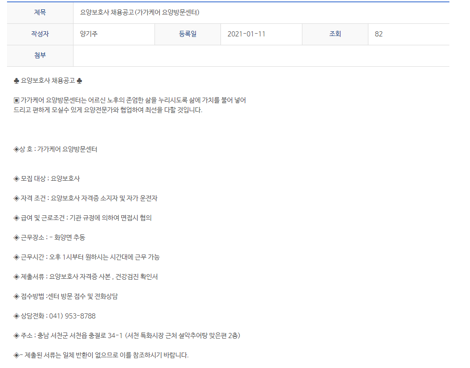Click the date 2021-01-11
The width and height of the screenshot is (470, 368).
pyautogui.click(x=246, y=34)
